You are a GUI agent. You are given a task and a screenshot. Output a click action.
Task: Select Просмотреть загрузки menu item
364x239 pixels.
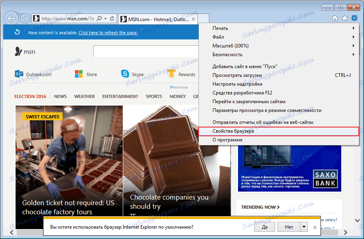point(279,75)
